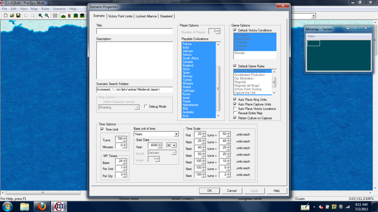Click the Open folder toolbar icon
The width and height of the screenshot is (378, 212).
click(x=12, y=15)
